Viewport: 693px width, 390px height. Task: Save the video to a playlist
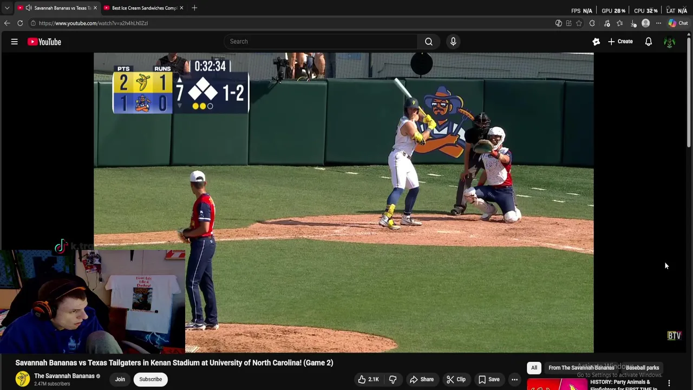tap(489, 380)
